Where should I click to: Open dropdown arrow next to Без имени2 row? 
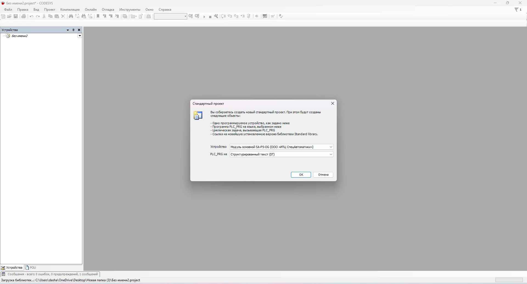[x=80, y=36]
